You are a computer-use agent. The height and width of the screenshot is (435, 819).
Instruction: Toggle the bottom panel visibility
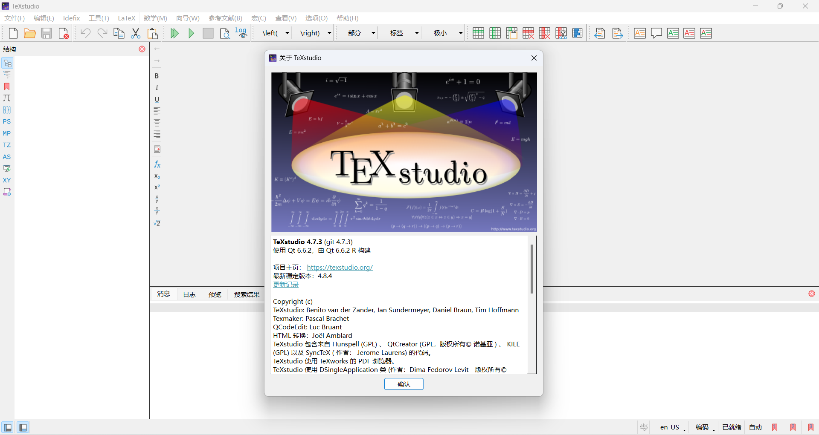[x=23, y=427]
